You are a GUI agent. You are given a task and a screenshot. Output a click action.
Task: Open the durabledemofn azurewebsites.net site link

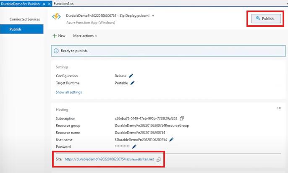click(x=109, y=159)
